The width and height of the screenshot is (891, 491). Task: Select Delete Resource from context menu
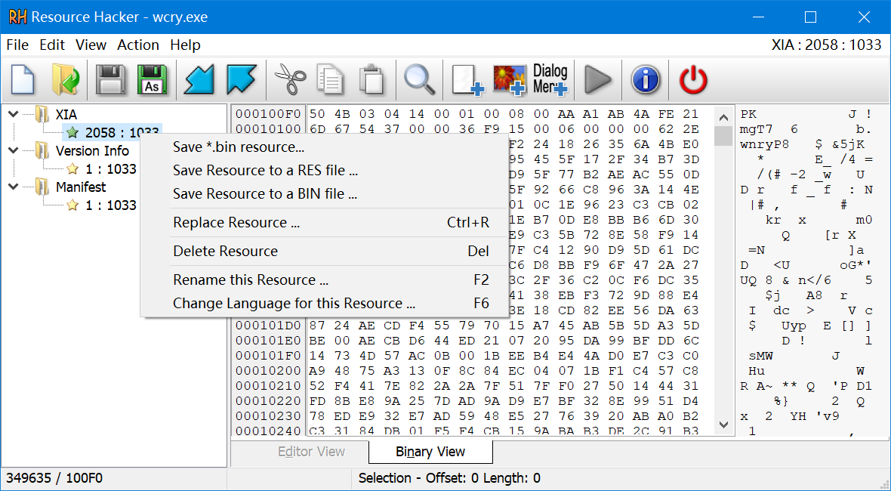(x=225, y=252)
